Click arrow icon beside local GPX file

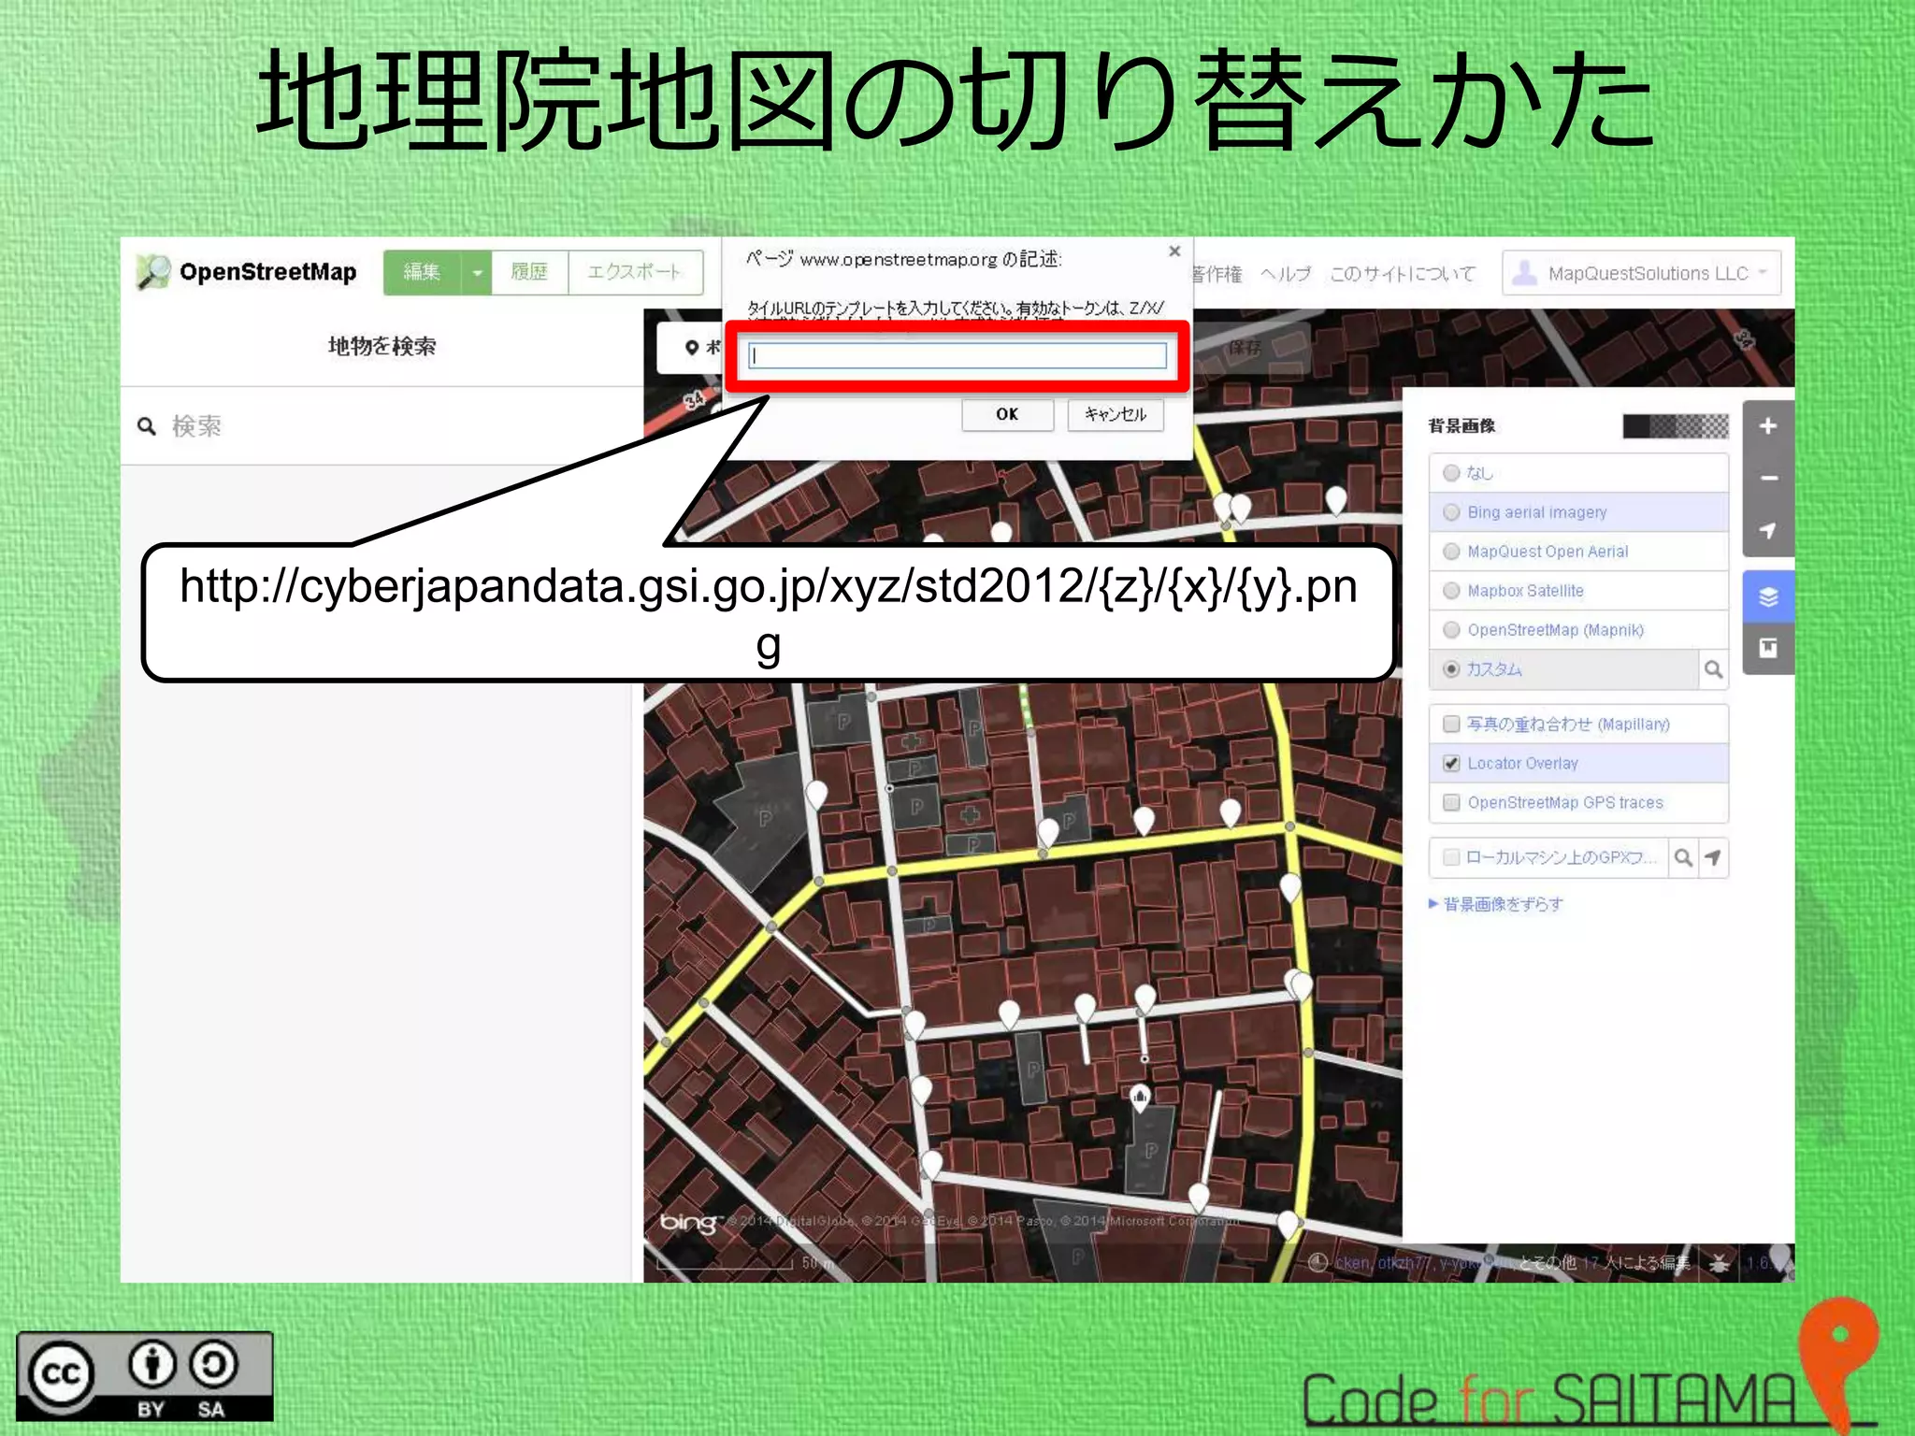pos(1713,857)
